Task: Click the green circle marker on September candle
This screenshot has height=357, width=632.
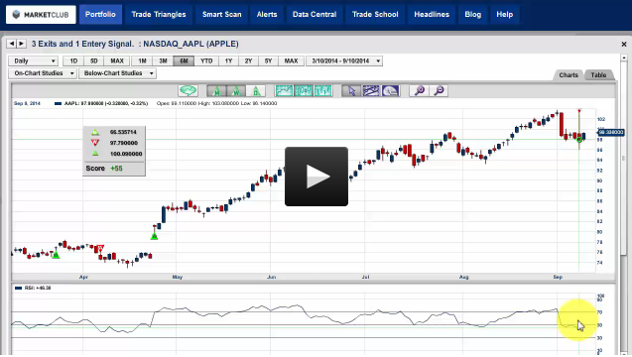Action: pos(579,140)
